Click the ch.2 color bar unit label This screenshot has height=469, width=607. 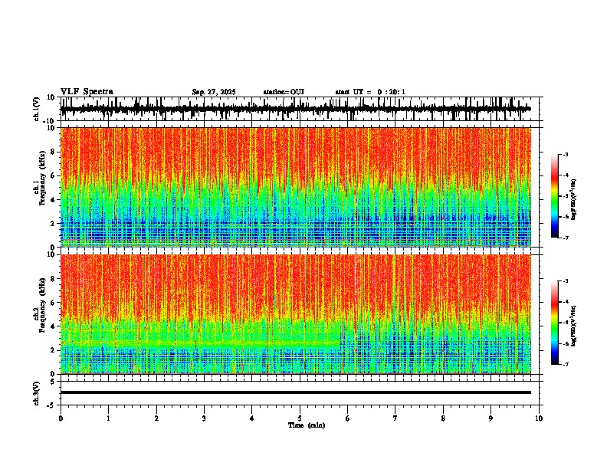coord(573,326)
